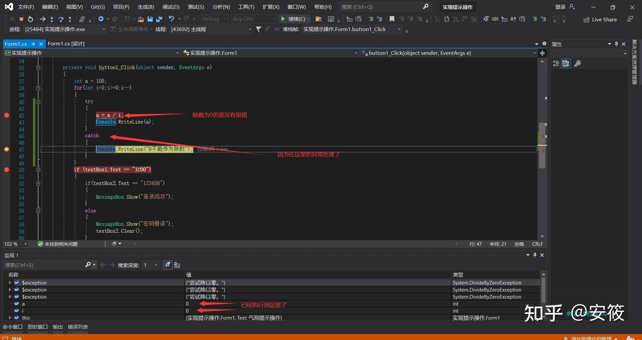Switch to the Form1.cs [设计] tab
The image size is (642, 340).
(66, 44)
